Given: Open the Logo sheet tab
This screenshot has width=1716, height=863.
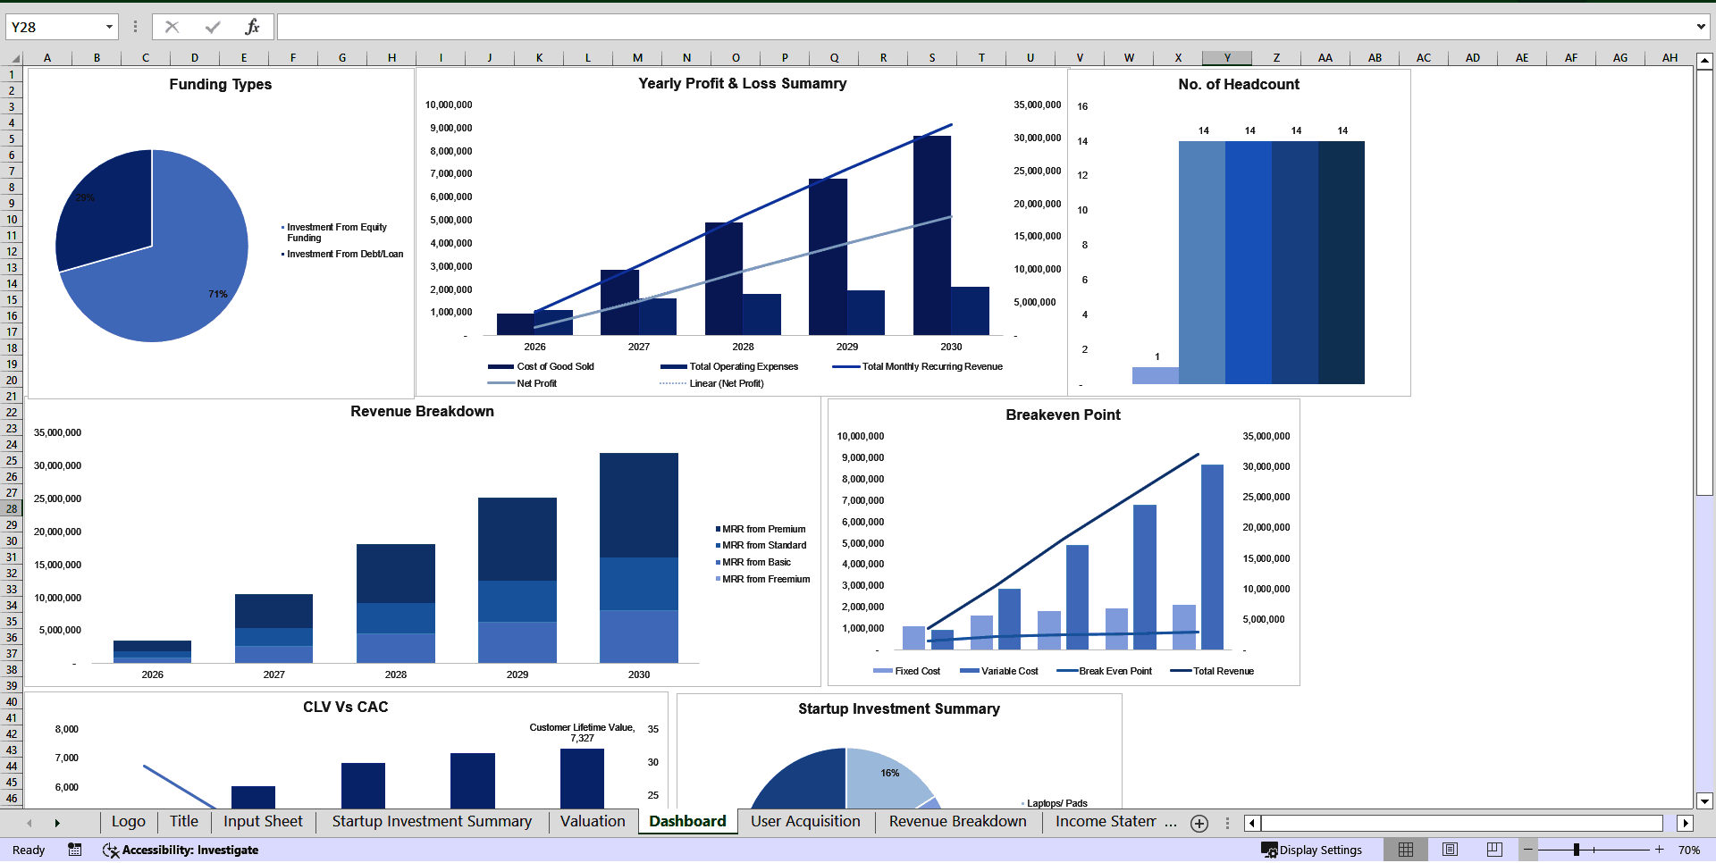Looking at the screenshot, I should 128,822.
